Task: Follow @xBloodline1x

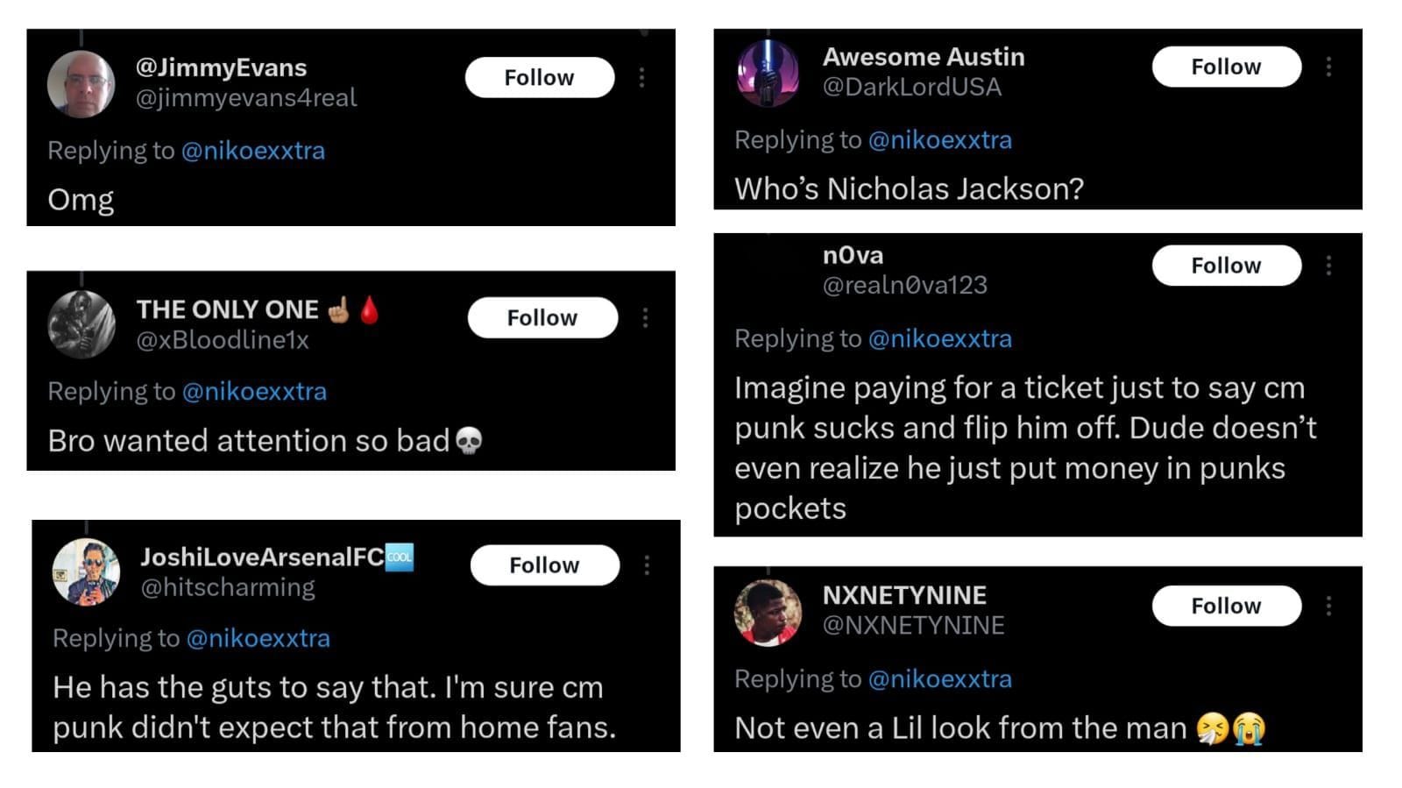Action: [542, 318]
